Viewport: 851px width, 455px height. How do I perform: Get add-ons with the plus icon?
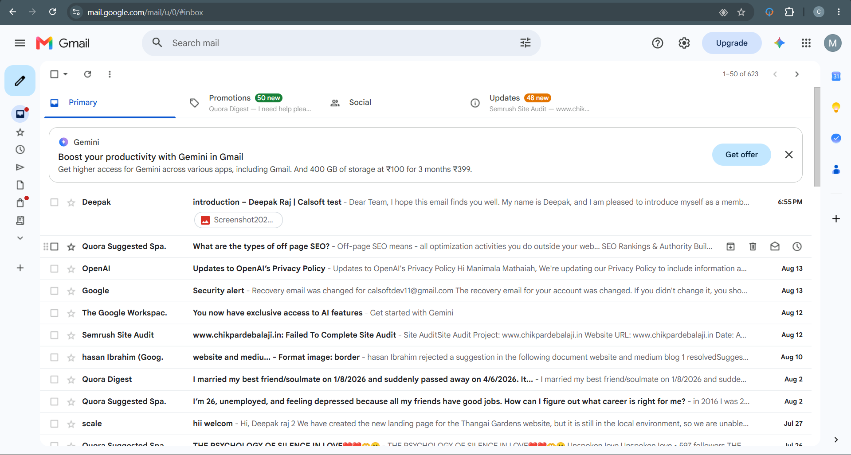coord(836,219)
